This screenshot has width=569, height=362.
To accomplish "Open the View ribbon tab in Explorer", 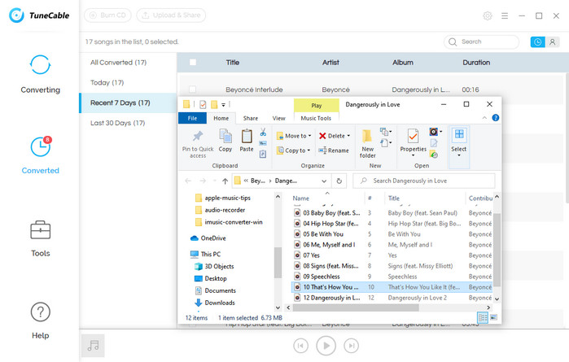I will click(278, 118).
